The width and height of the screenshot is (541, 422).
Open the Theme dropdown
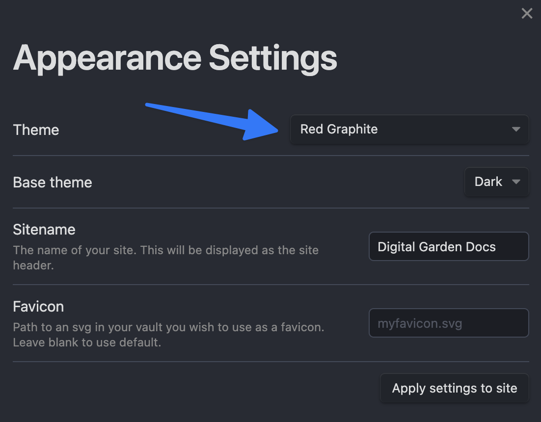click(409, 130)
